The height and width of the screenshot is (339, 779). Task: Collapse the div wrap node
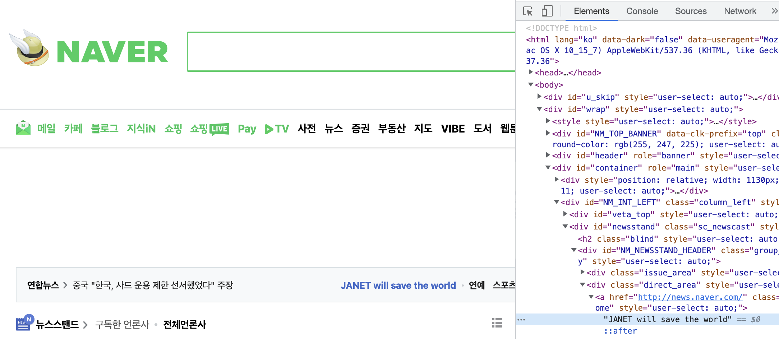pos(539,109)
